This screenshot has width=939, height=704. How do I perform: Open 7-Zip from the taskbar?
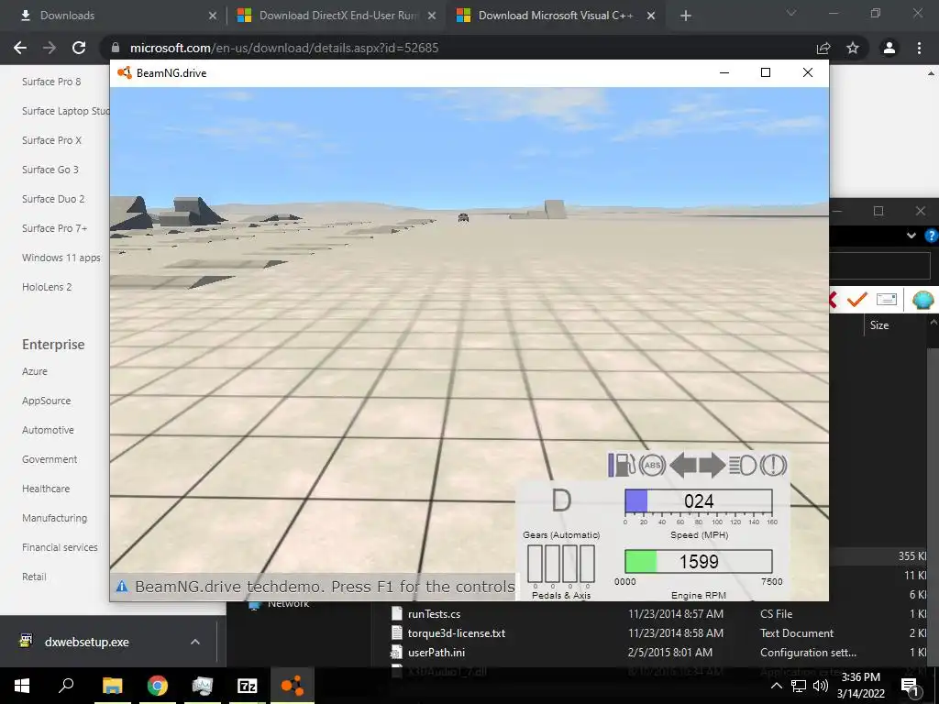click(x=248, y=686)
